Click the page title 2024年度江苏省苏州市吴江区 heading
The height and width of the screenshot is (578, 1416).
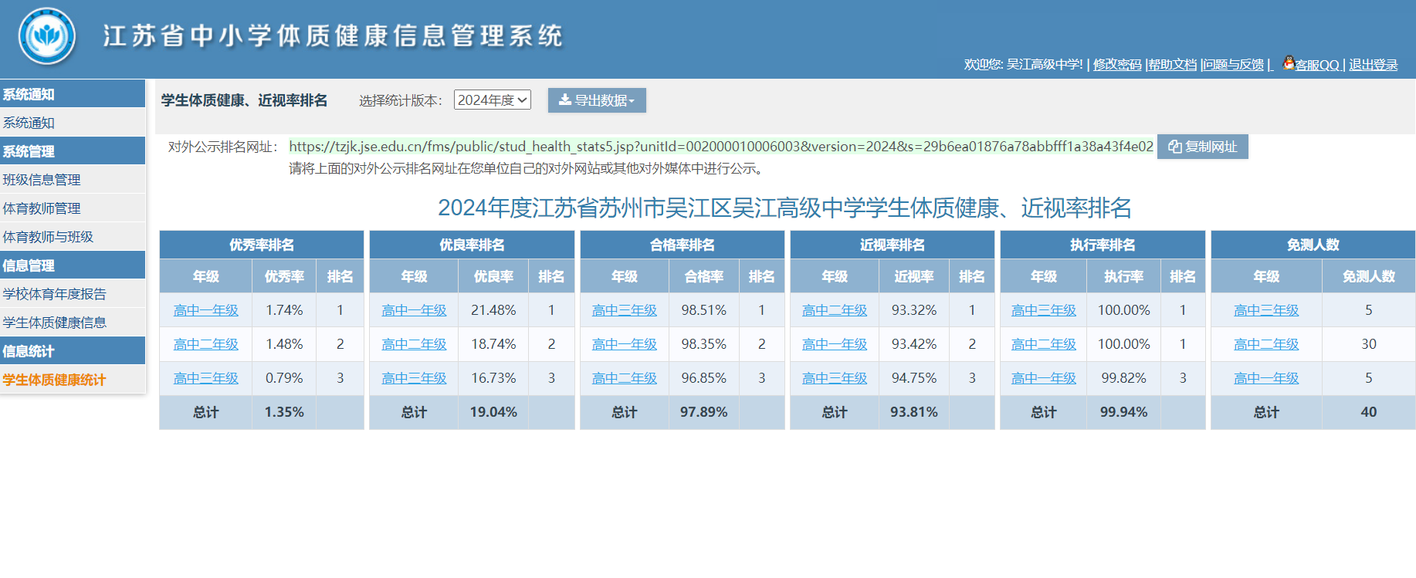click(x=784, y=208)
